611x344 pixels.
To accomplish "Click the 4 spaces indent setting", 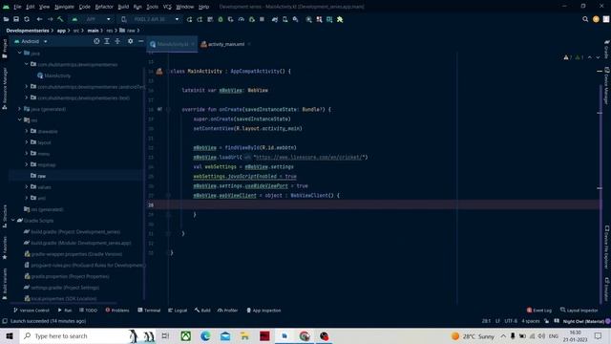I will (x=531, y=321).
